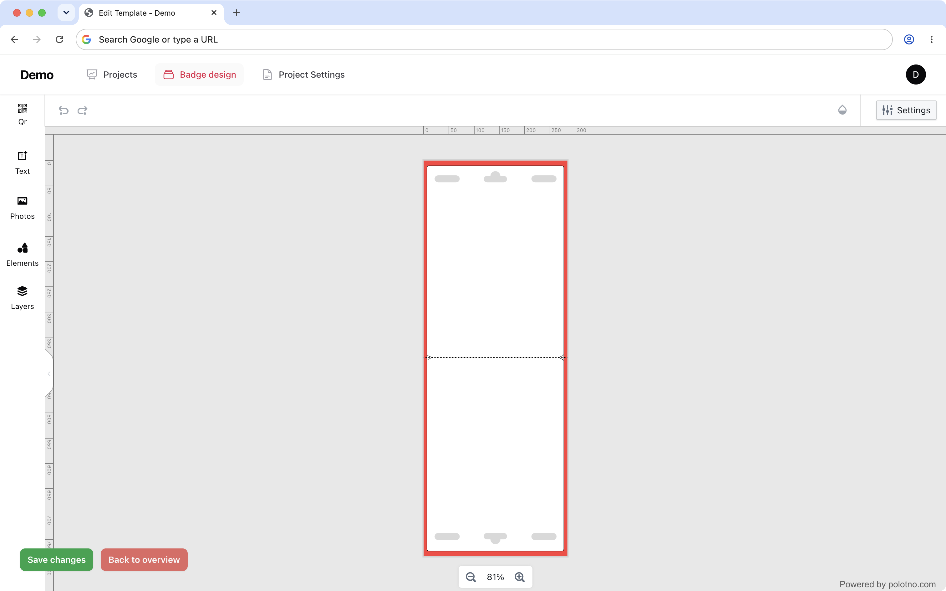The width and height of the screenshot is (946, 591).
Task: Switch to the Projects tab
Action: pyautogui.click(x=112, y=74)
